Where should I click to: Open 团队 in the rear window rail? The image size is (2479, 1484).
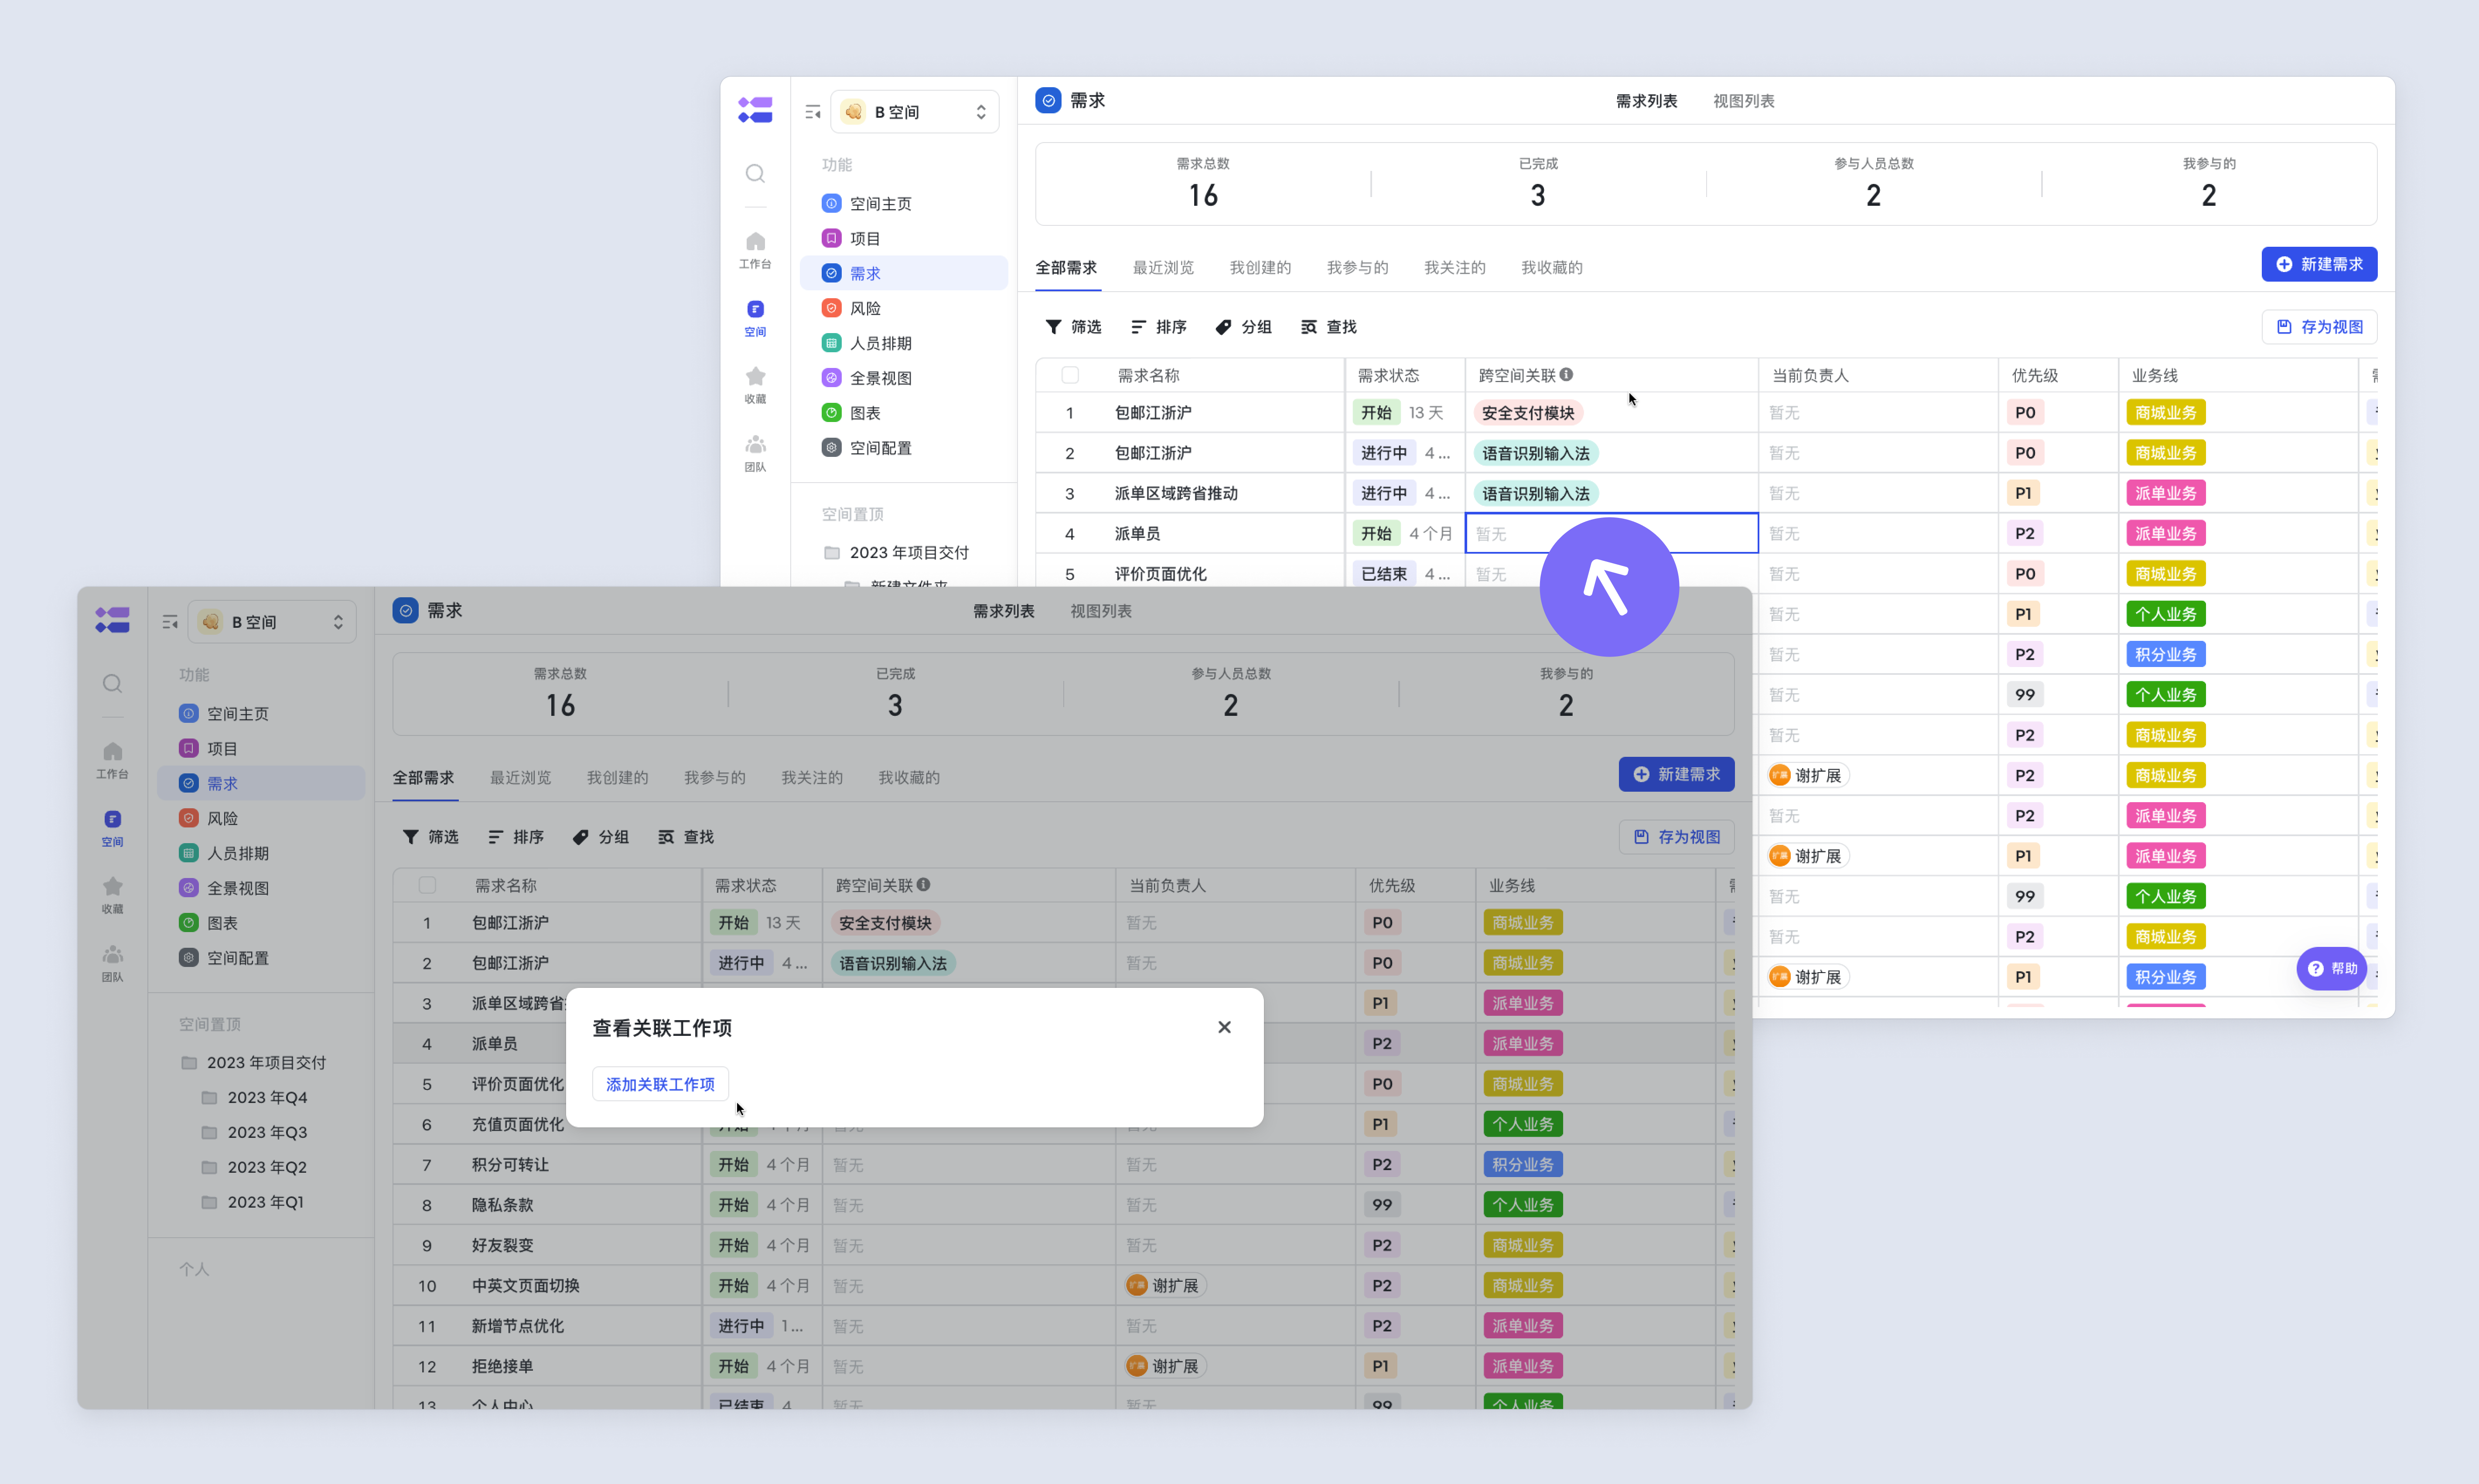(755, 453)
